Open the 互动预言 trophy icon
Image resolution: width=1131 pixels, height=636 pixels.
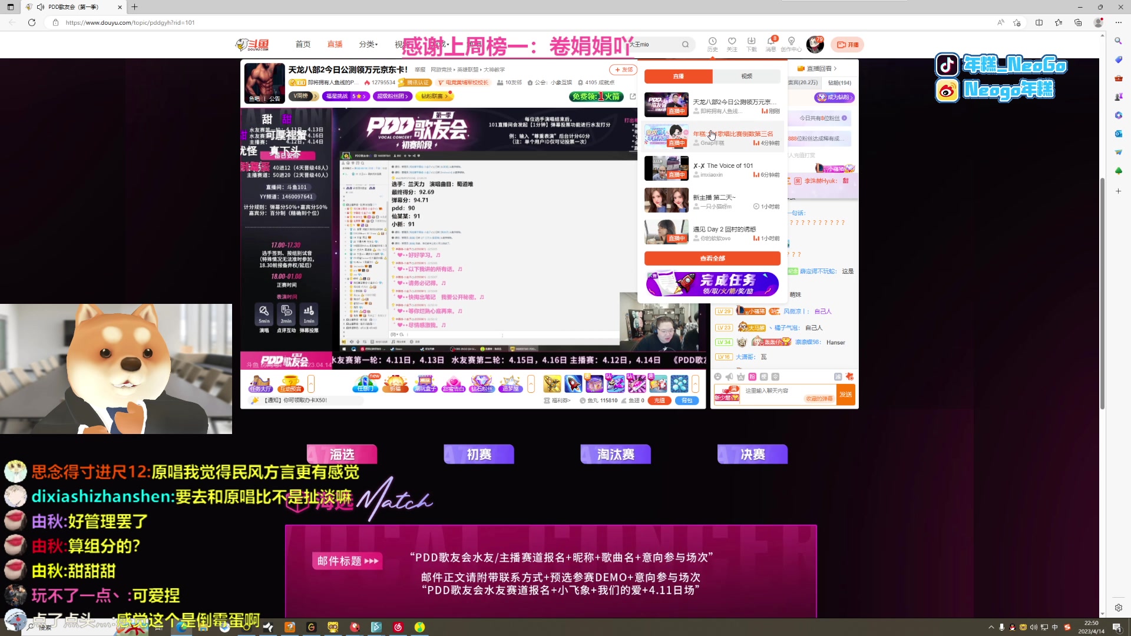[x=290, y=383]
